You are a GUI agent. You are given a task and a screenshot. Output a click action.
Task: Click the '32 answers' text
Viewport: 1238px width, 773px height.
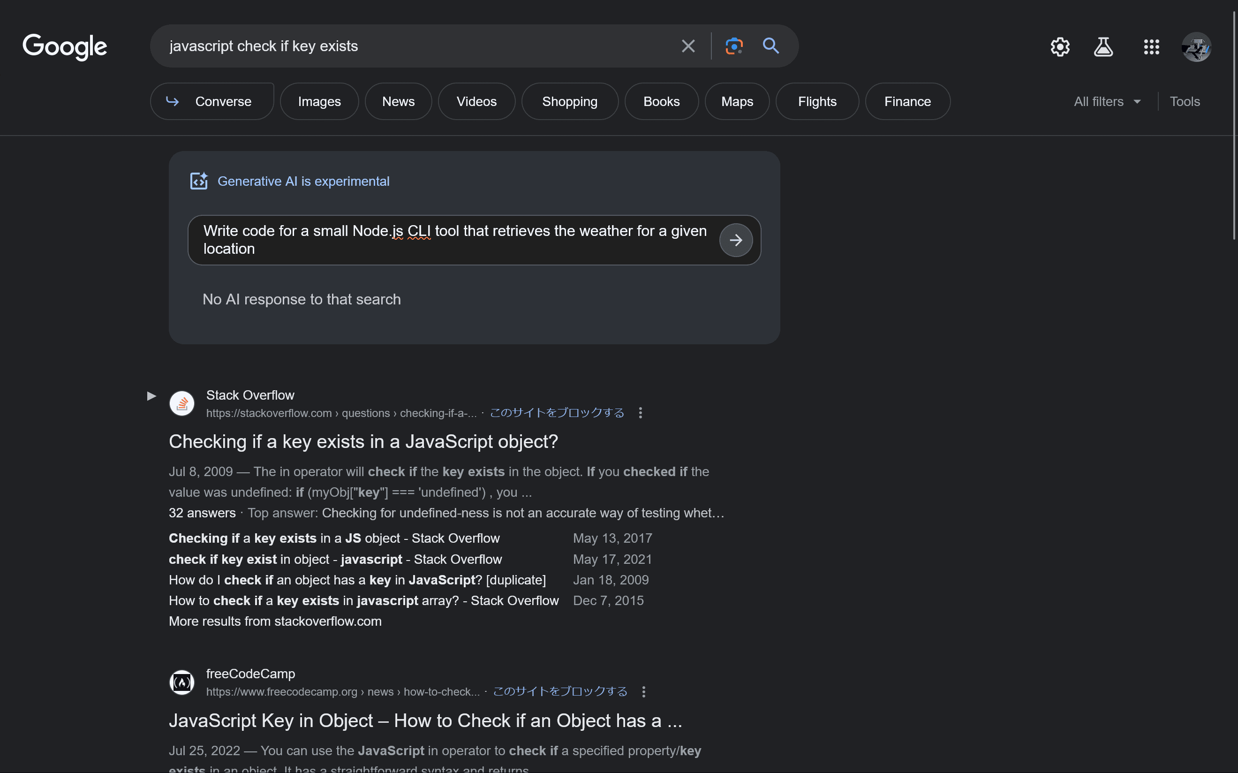click(203, 513)
